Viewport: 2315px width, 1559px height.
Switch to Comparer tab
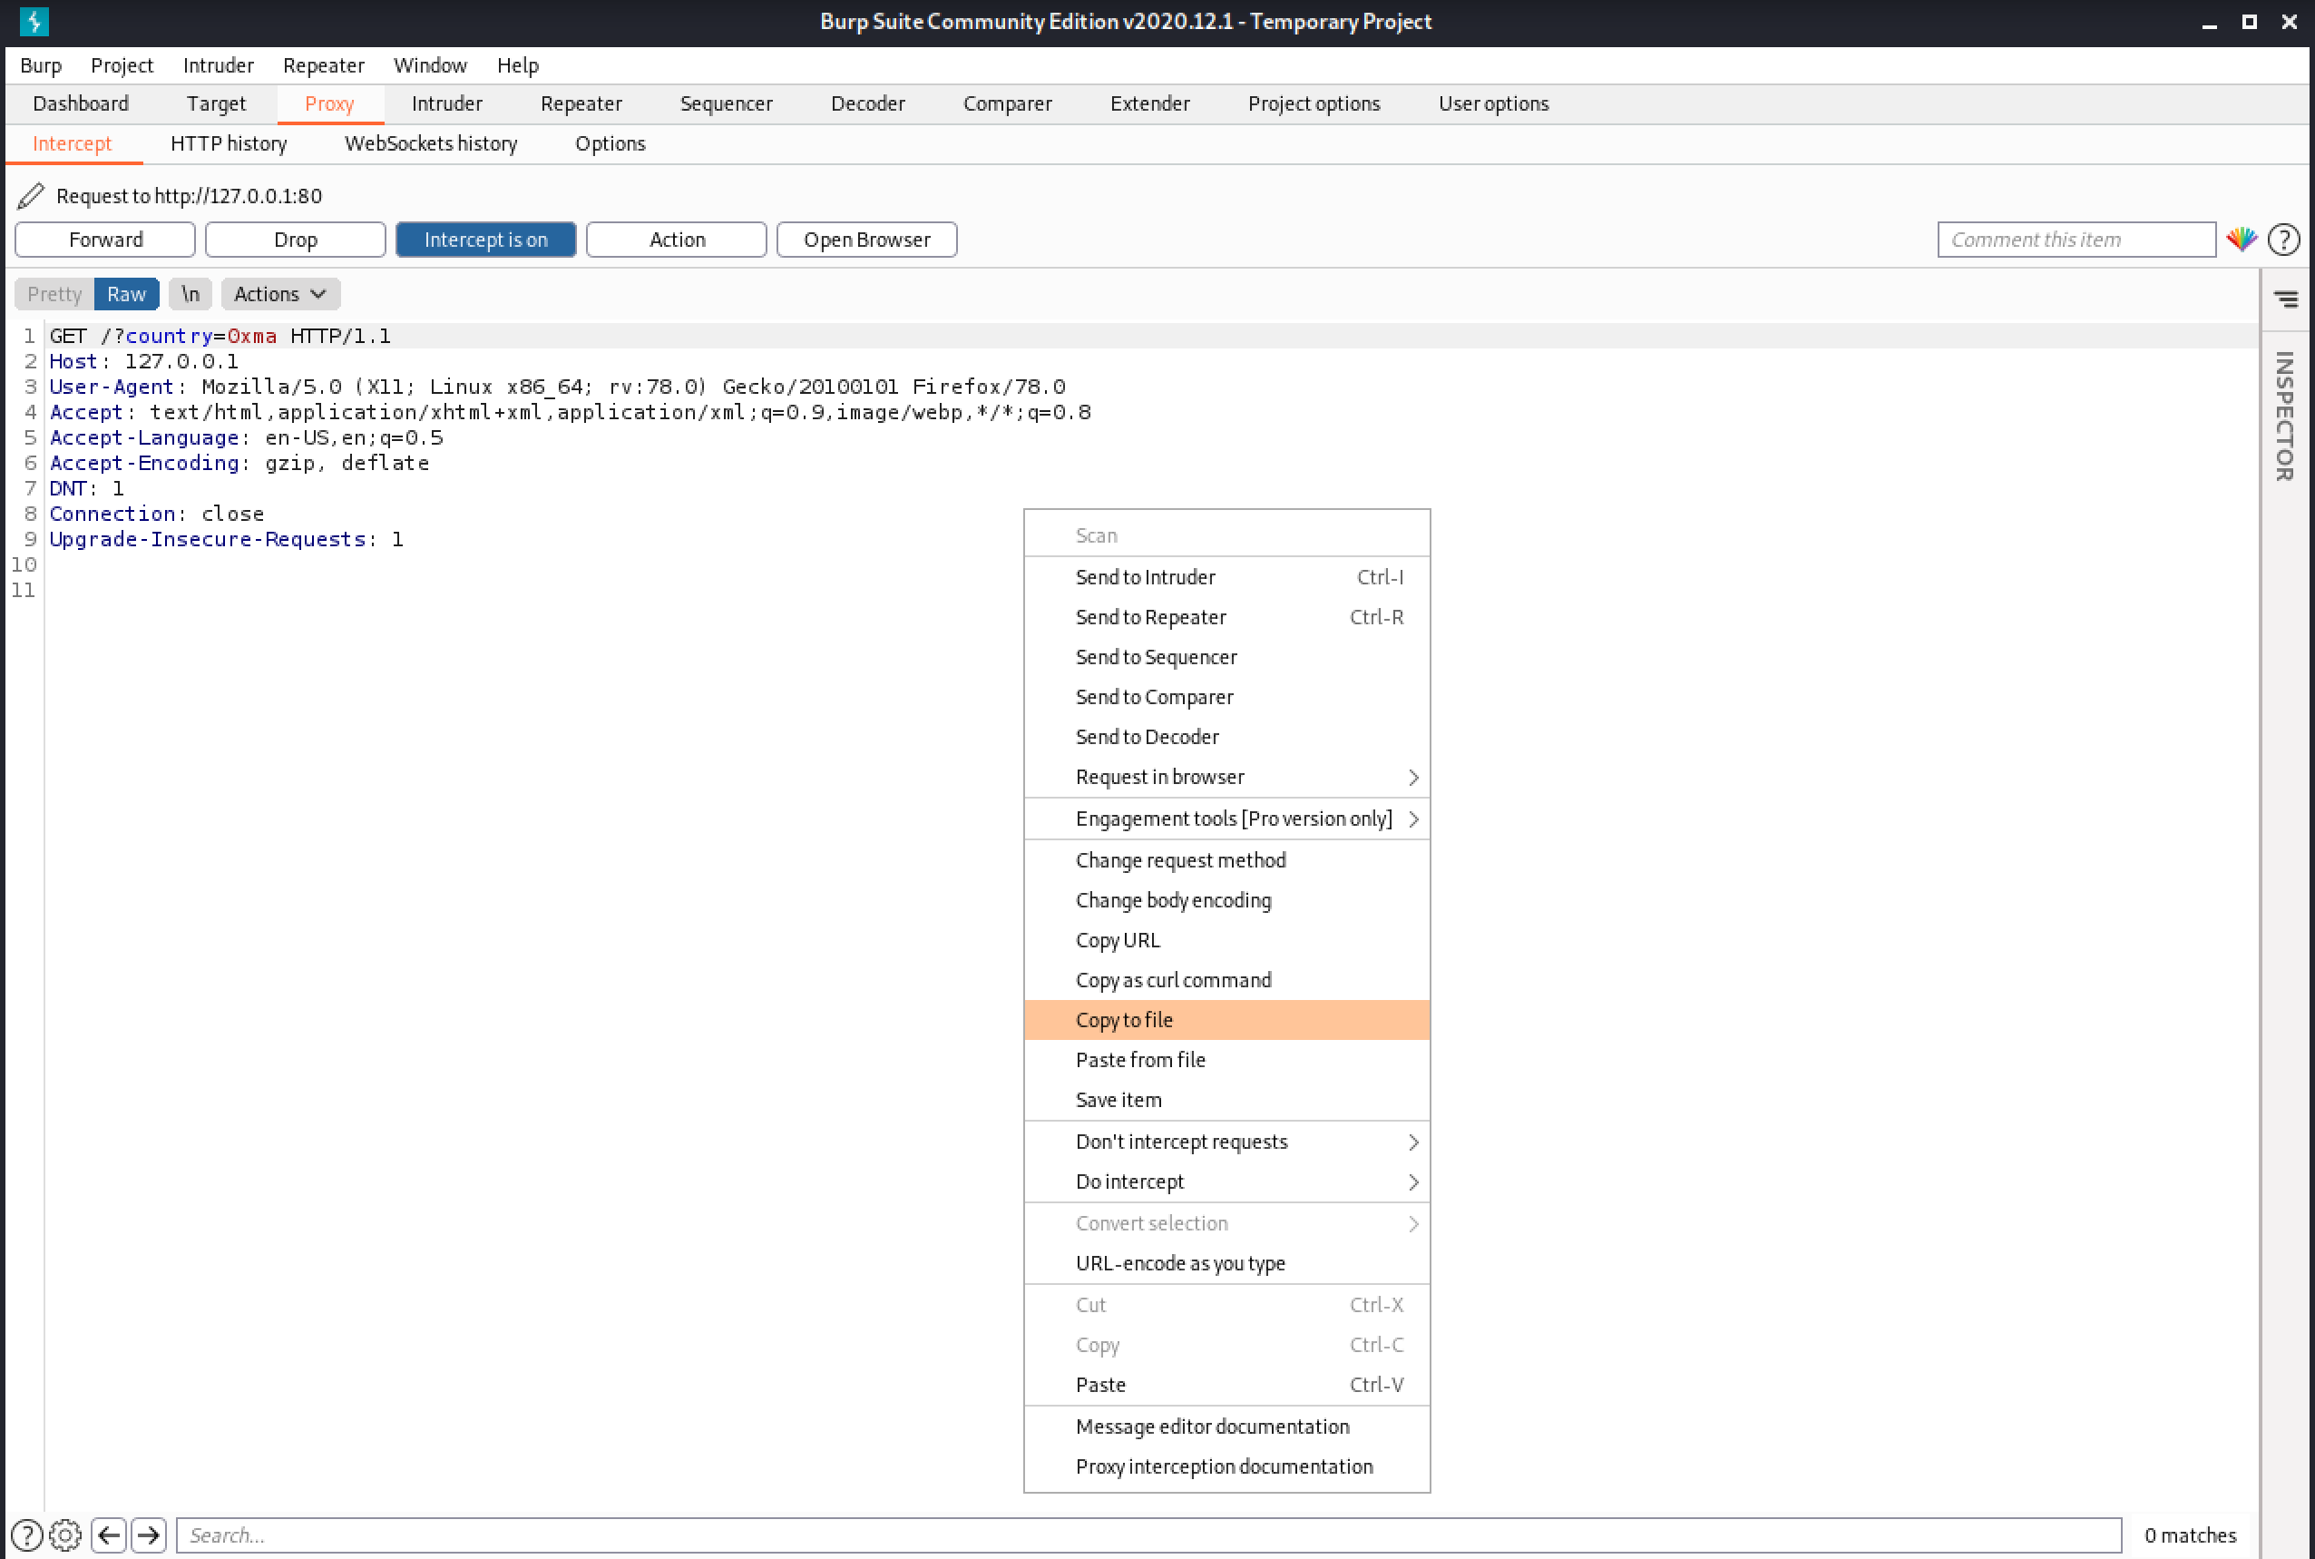1007,103
